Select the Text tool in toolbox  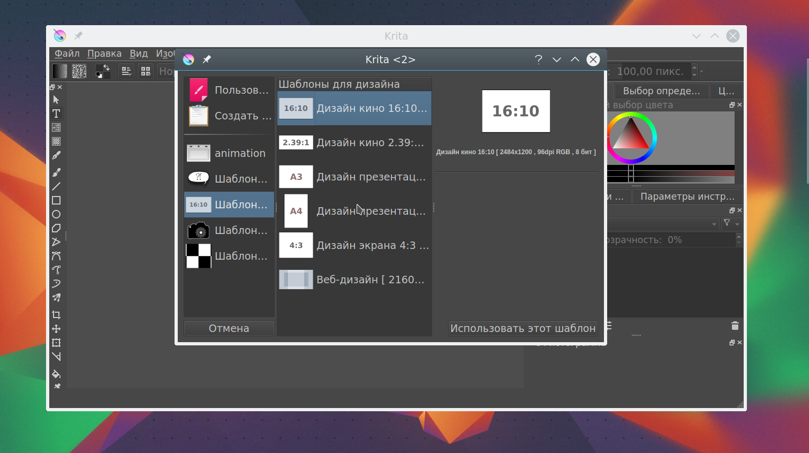coord(56,114)
